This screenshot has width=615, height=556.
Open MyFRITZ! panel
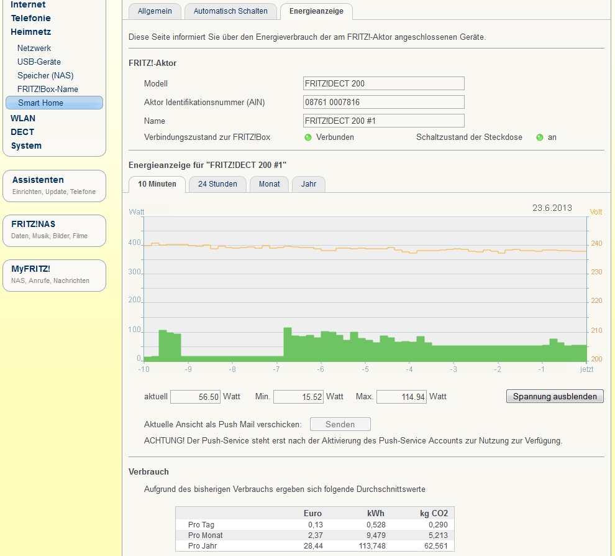click(54, 276)
